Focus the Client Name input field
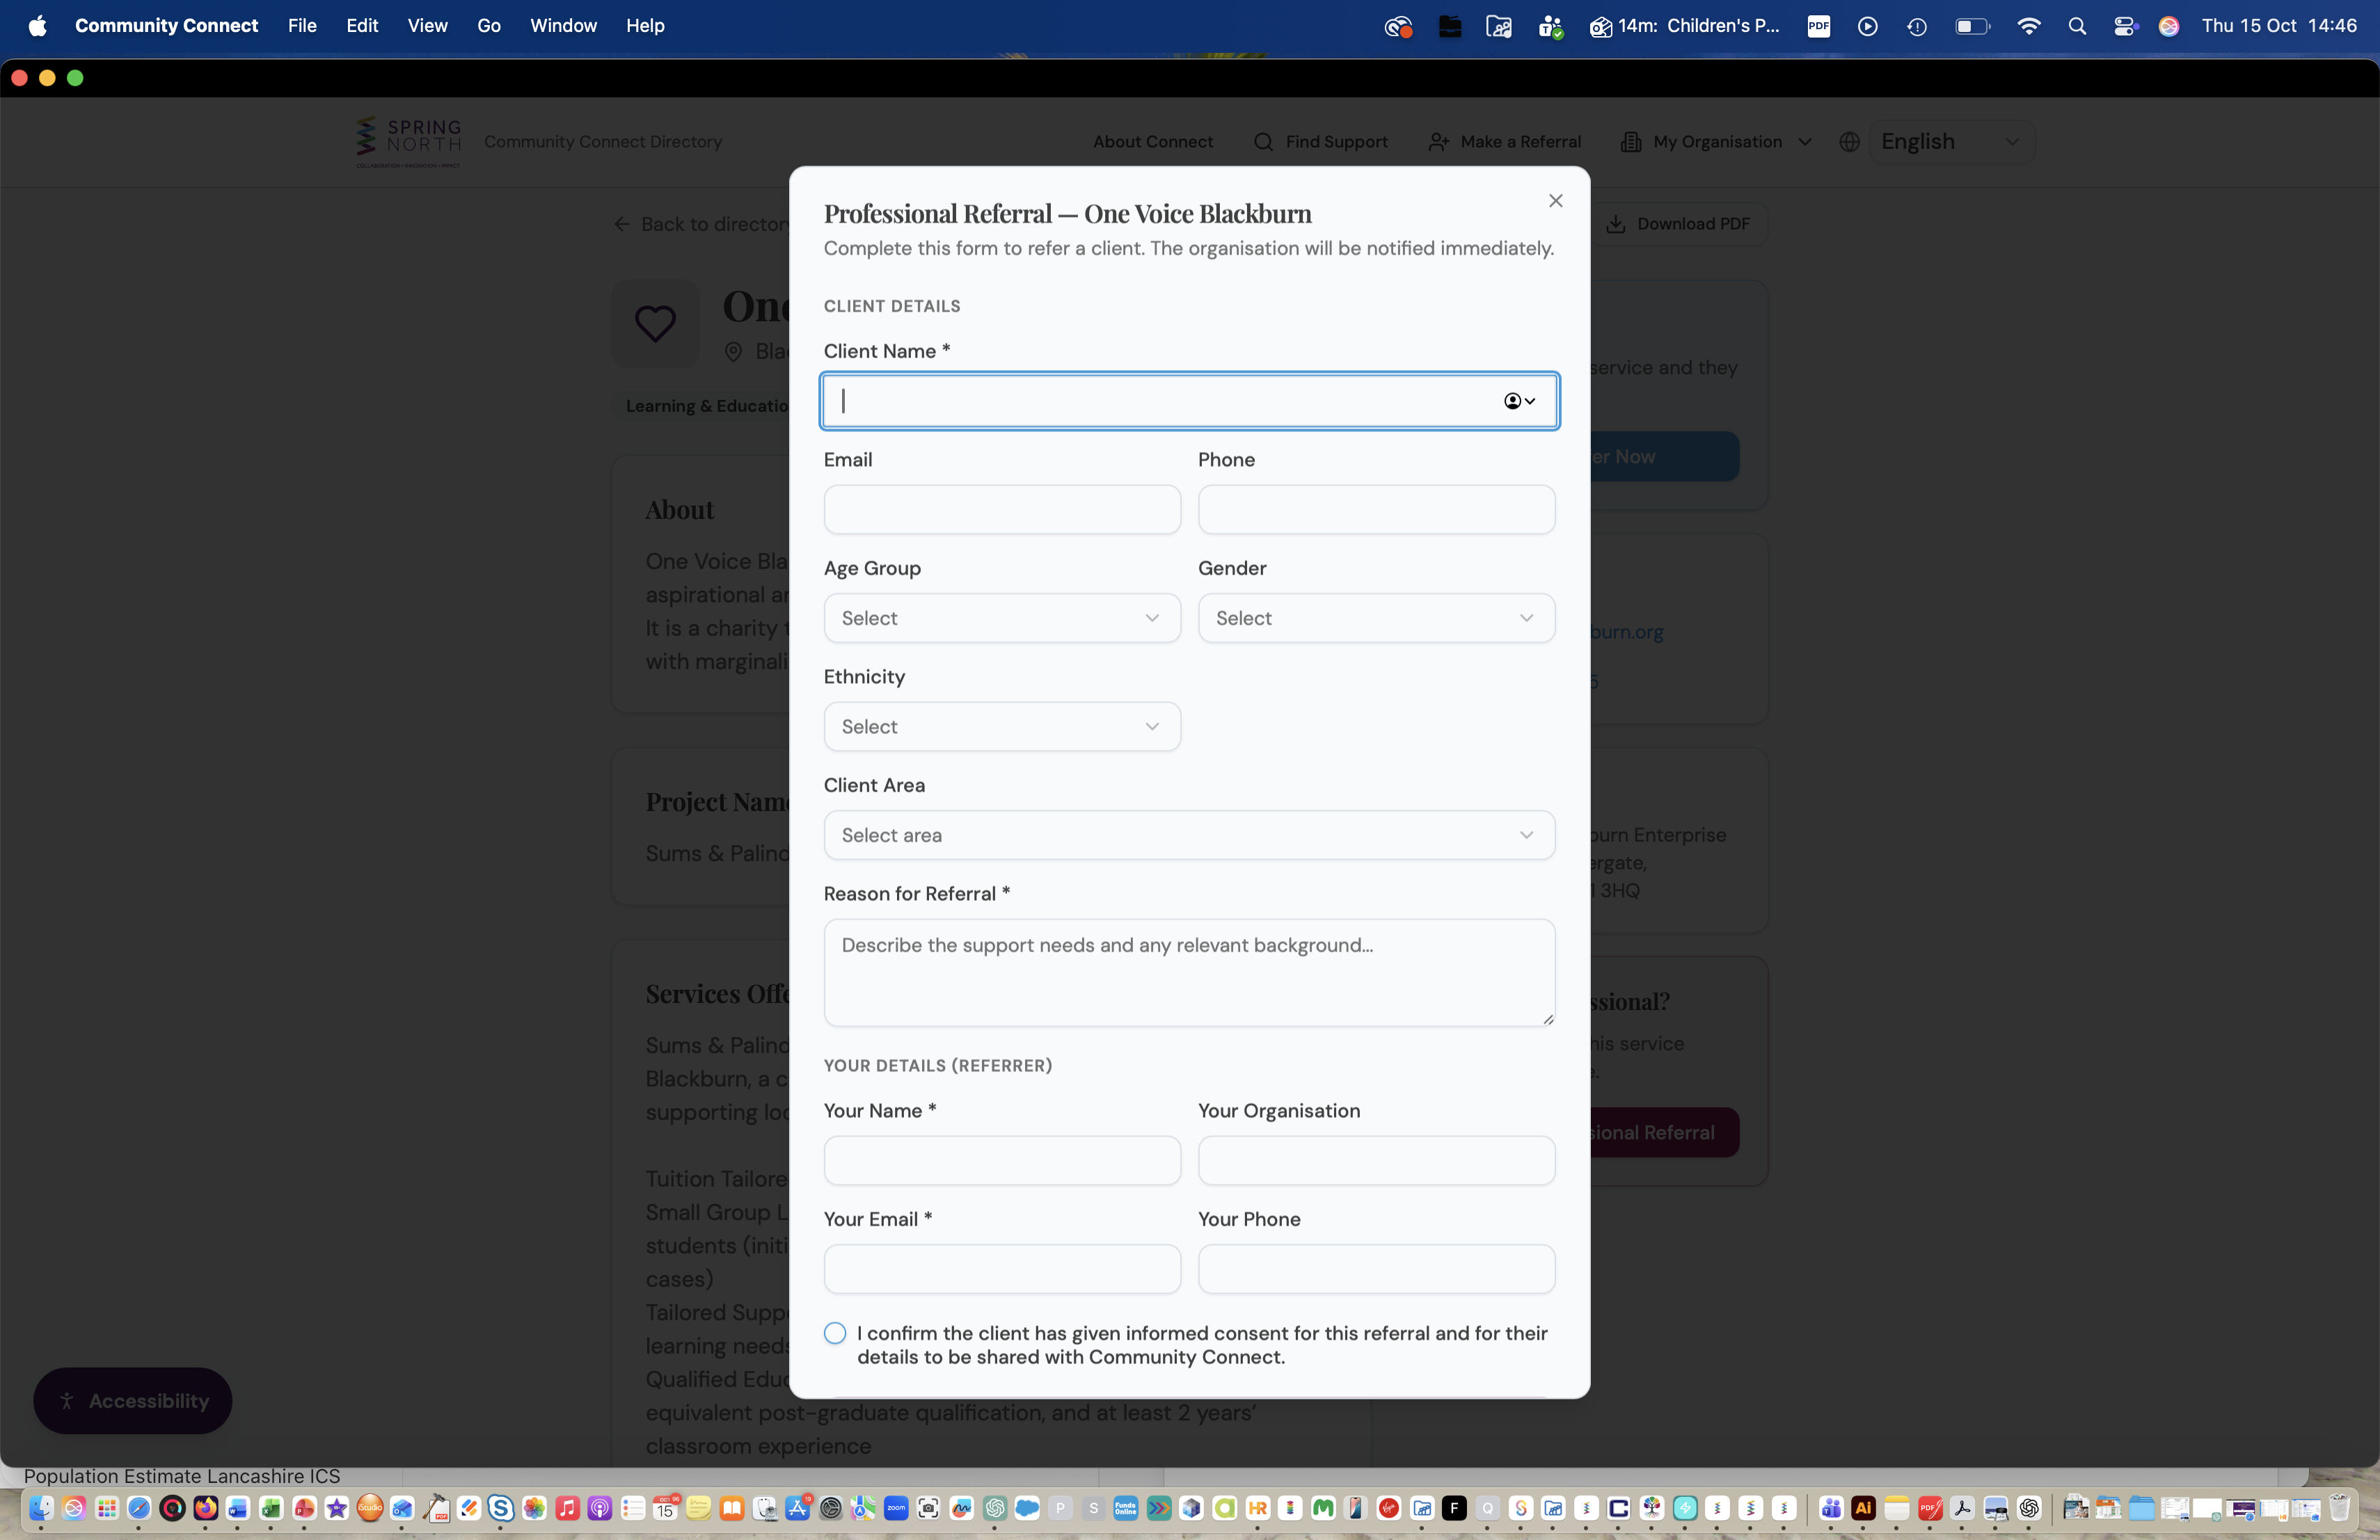2380x1540 pixels. [x=1189, y=401]
